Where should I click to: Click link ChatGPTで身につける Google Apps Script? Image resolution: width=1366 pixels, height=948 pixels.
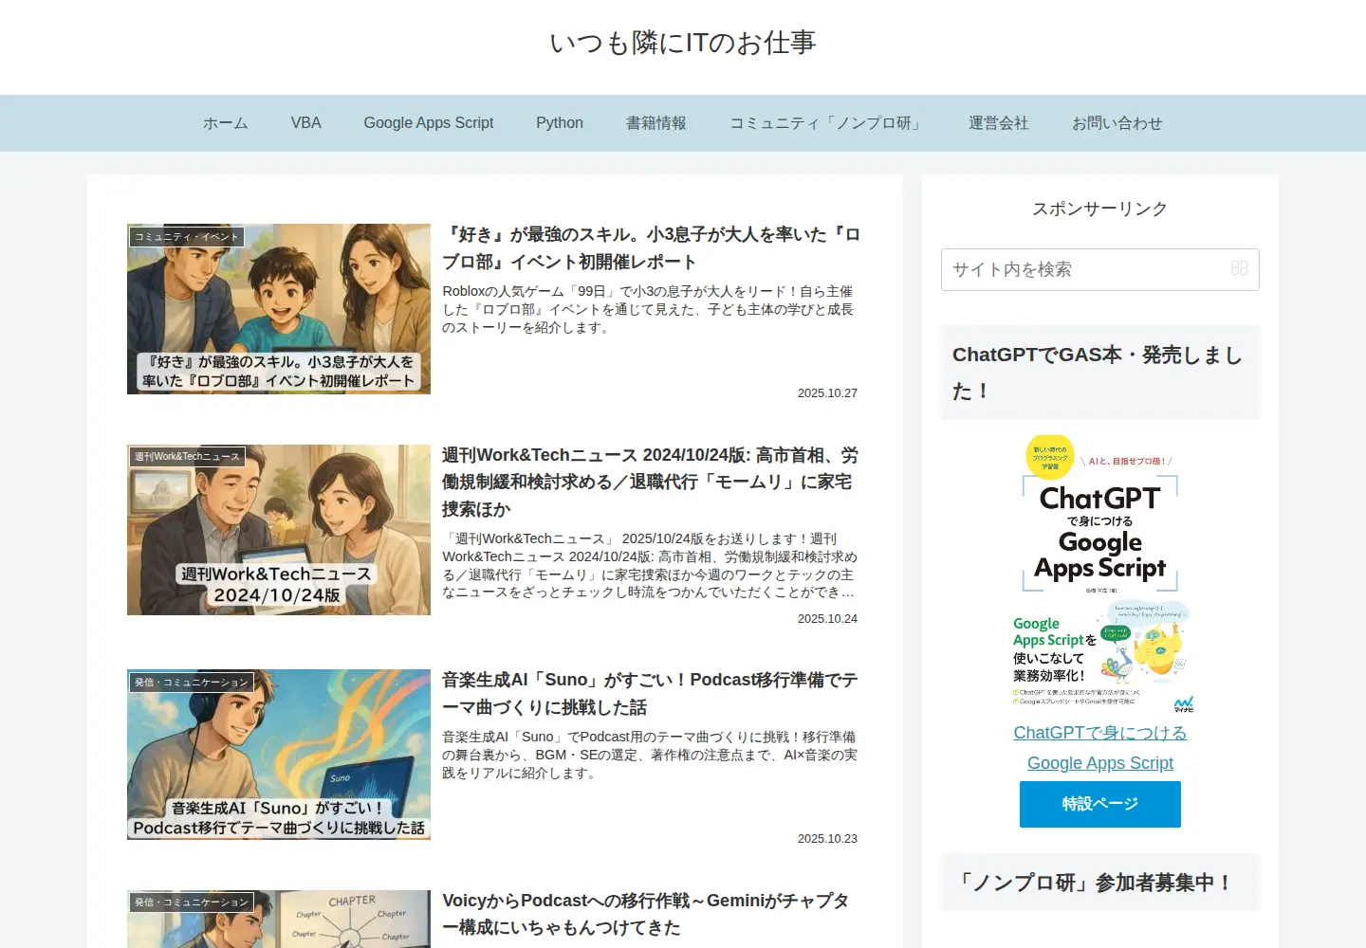click(1100, 748)
